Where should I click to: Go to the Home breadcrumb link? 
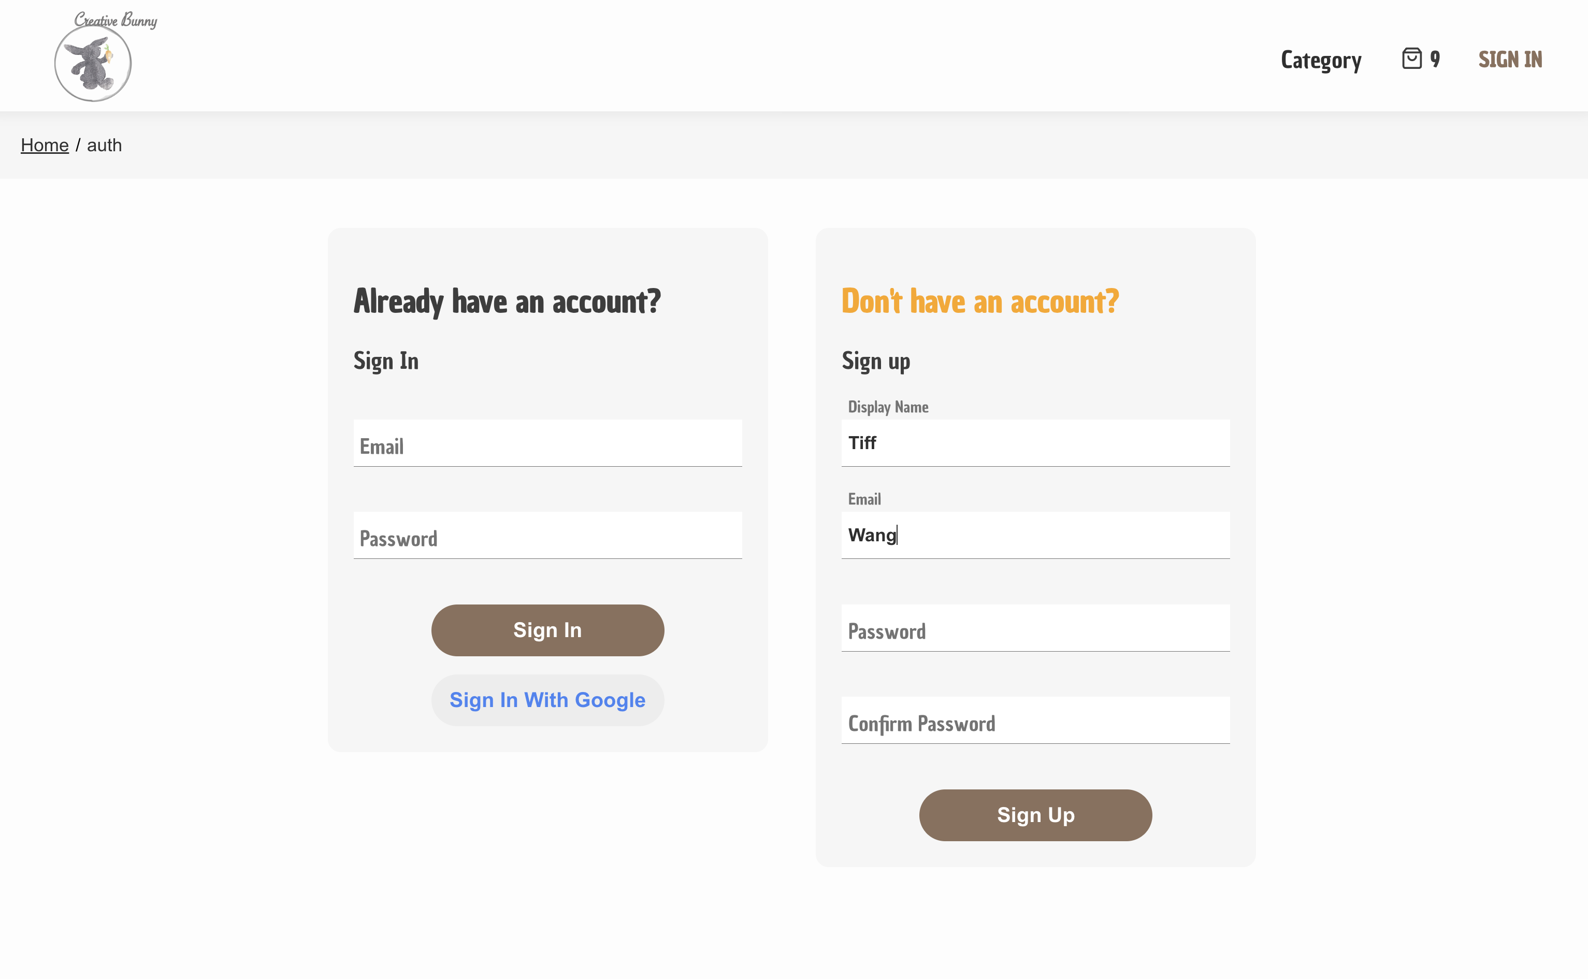point(45,145)
